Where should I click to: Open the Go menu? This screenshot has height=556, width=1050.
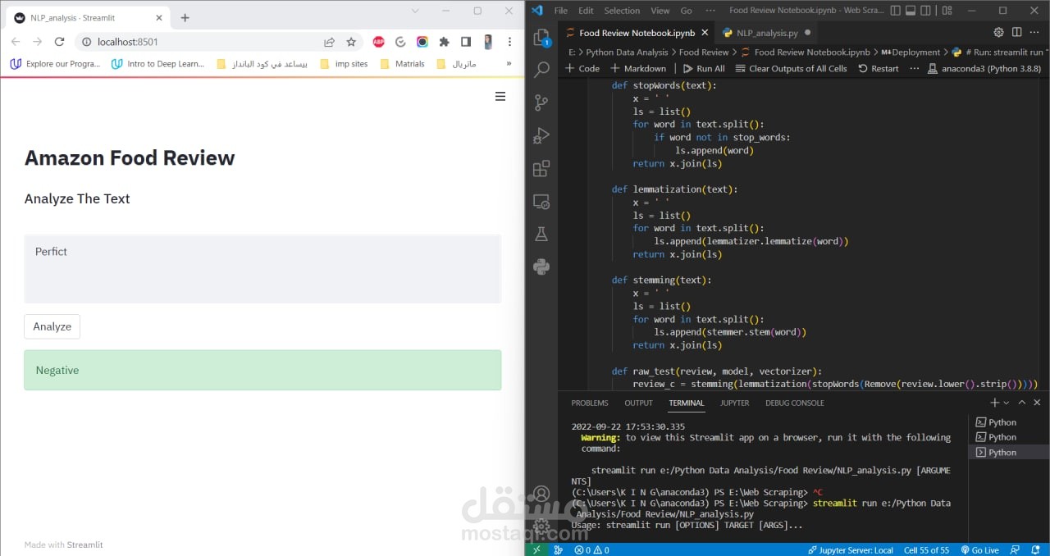[x=686, y=11]
